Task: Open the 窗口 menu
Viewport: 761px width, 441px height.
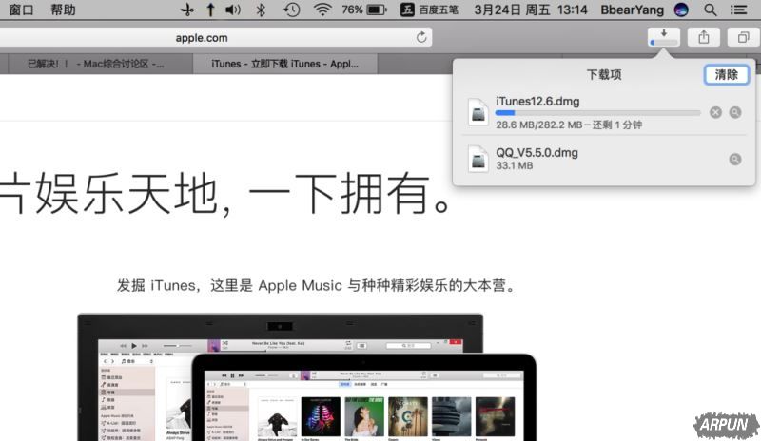Action: 21,10
